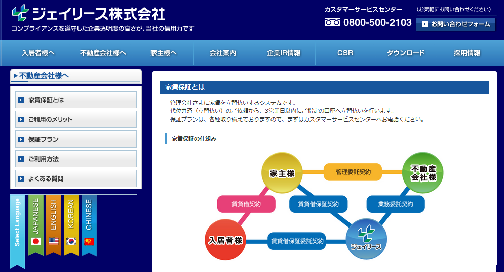The image size is (504, 272).
Task: Open the 採用情報 menu
Action: tap(467, 53)
